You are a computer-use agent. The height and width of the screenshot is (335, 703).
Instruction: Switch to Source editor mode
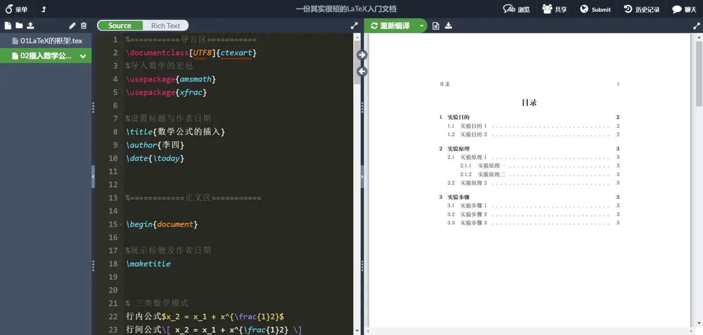[120, 26]
